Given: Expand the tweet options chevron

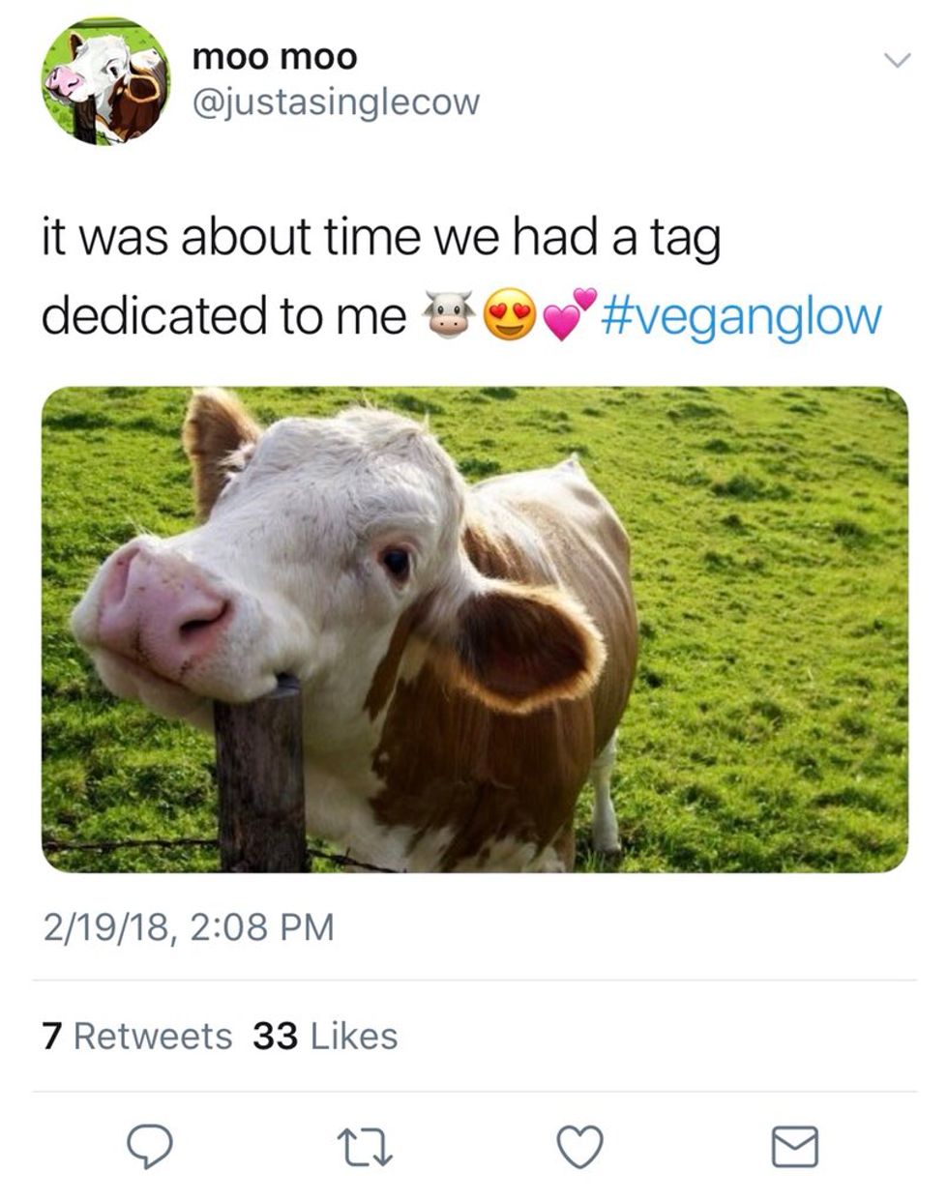Looking at the screenshot, I should tap(898, 61).
